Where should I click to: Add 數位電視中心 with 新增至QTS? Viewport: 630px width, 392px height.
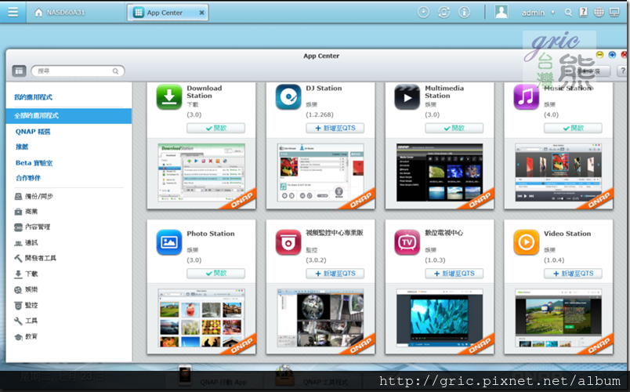point(454,274)
